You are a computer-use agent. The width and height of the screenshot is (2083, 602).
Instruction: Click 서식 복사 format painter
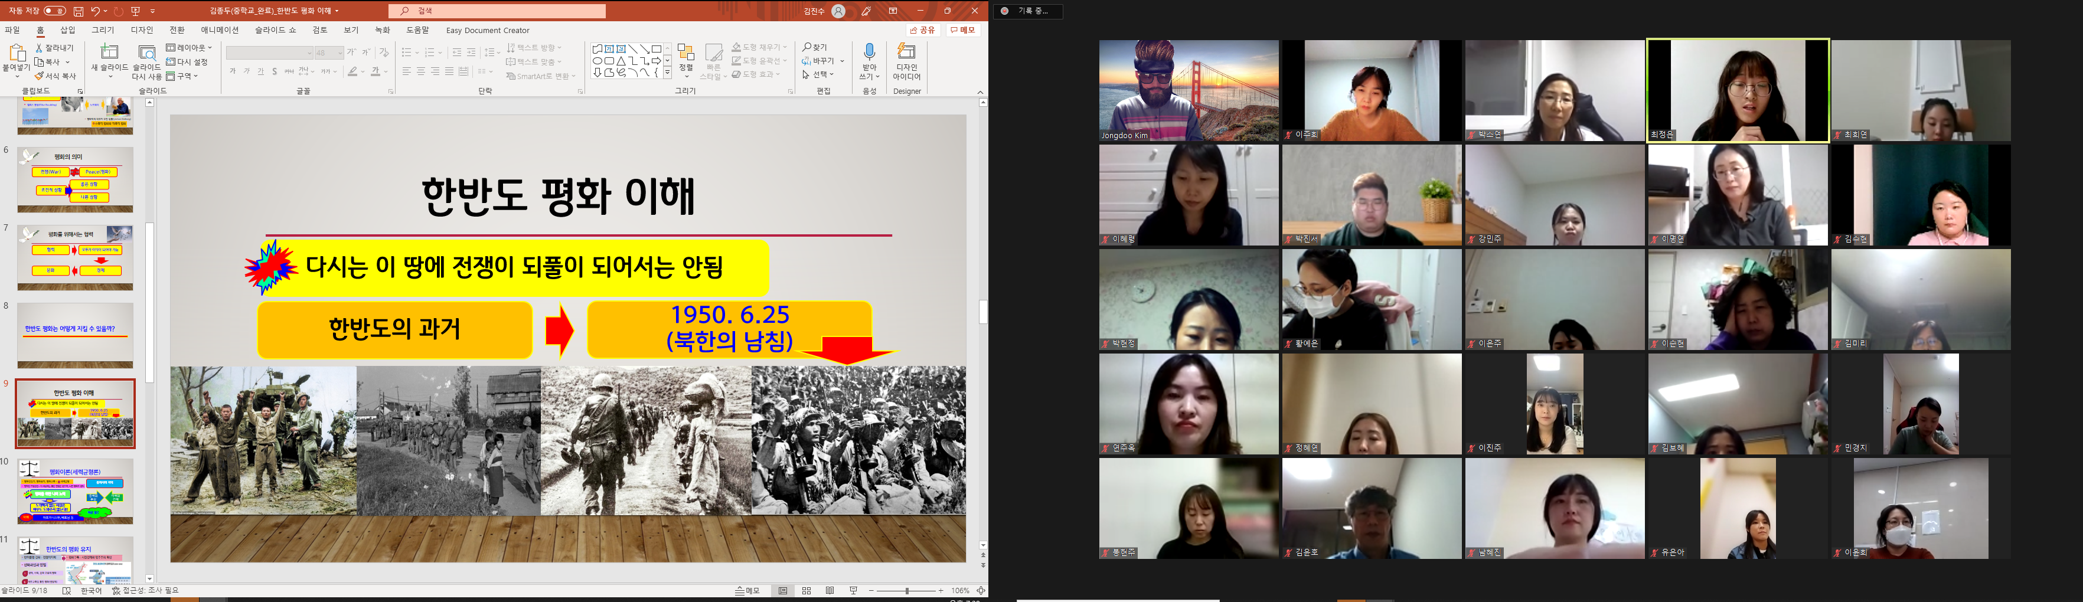coord(55,76)
